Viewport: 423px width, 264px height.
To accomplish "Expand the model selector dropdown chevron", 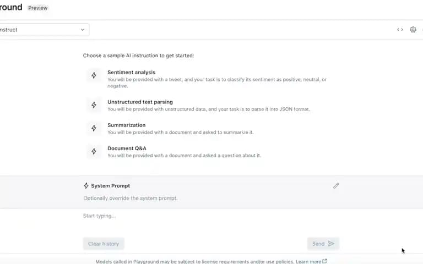I will [x=83, y=30].
